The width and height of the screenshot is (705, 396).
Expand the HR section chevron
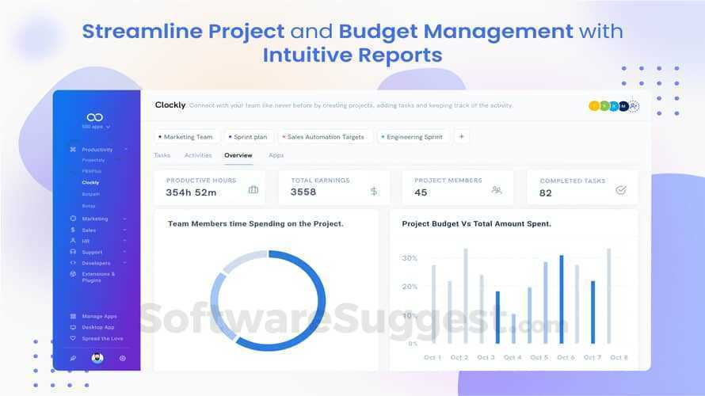[x=124, y=241]
